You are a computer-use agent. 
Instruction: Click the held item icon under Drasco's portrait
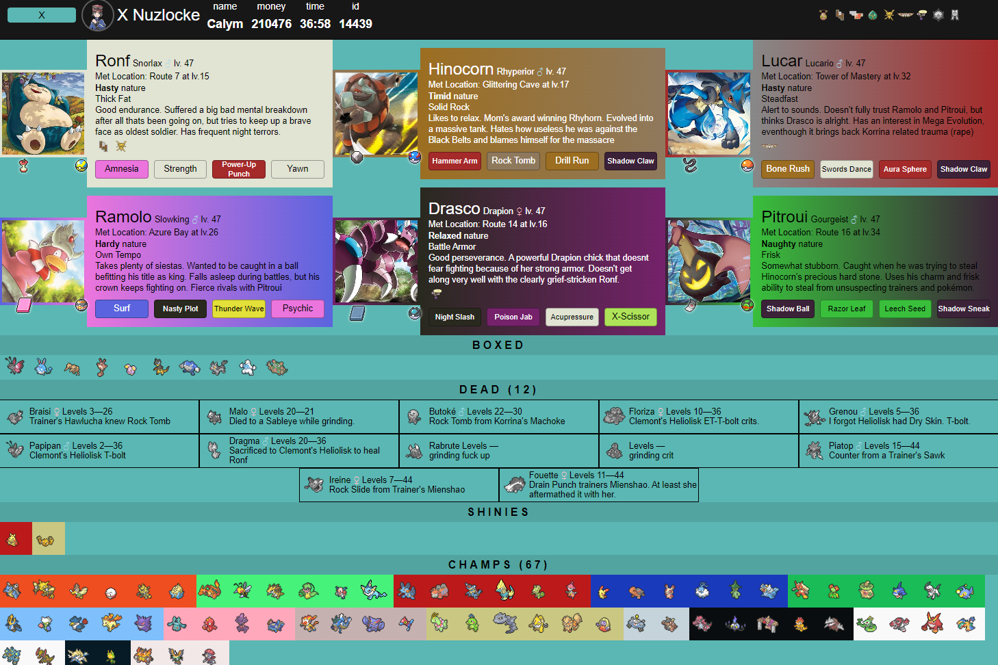(357, 313)
